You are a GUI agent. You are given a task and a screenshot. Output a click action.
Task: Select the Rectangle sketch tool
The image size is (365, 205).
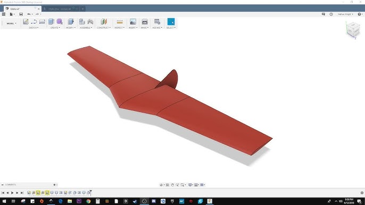point(42,22)
